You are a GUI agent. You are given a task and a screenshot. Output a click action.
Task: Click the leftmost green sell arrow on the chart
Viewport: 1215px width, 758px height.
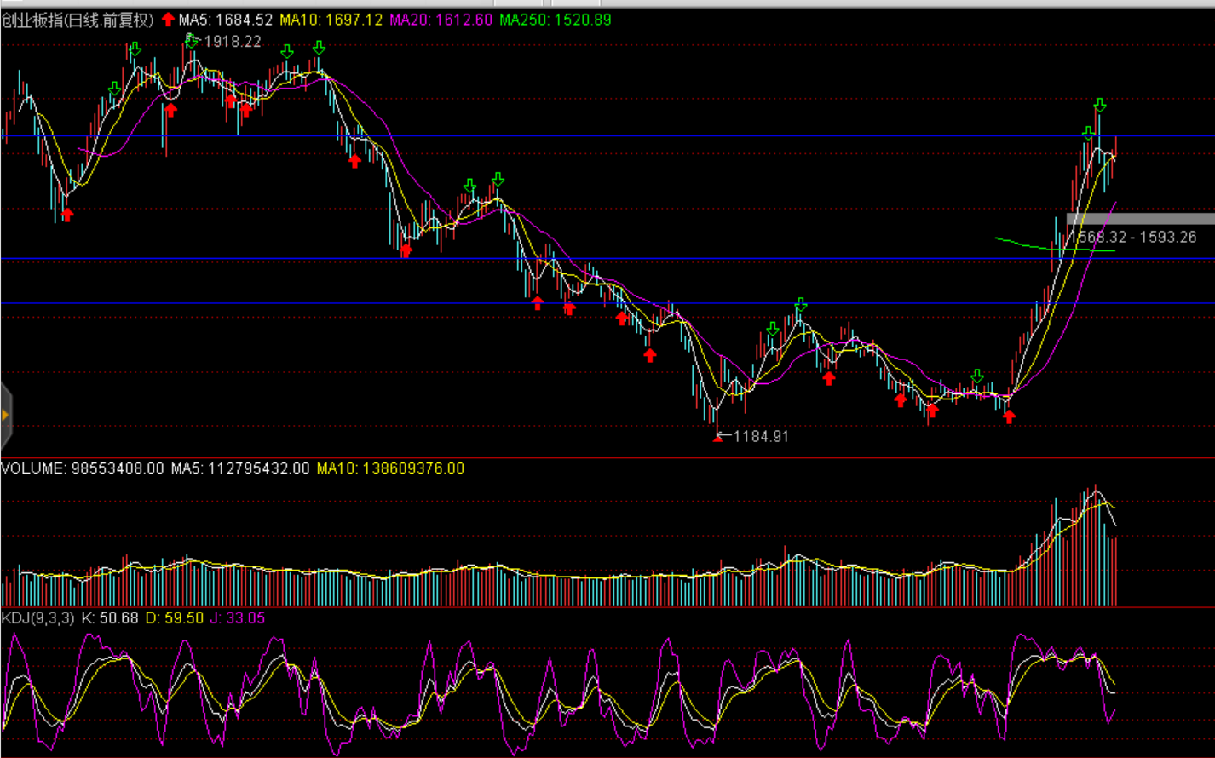pos(115,89)
